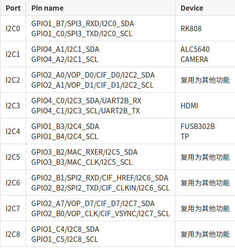Click the I2C1 port cell
The height and width of the screenshot is (250, 235).
[13, 54]
